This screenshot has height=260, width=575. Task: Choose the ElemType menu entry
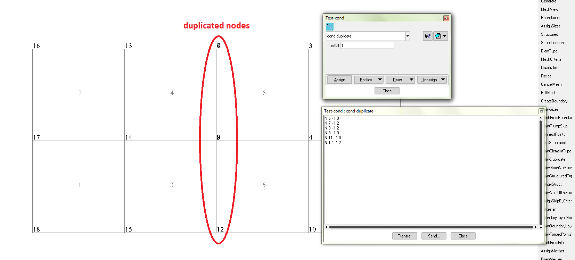click(549, 51)
